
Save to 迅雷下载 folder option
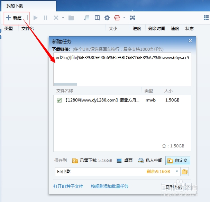coord(92,161)
